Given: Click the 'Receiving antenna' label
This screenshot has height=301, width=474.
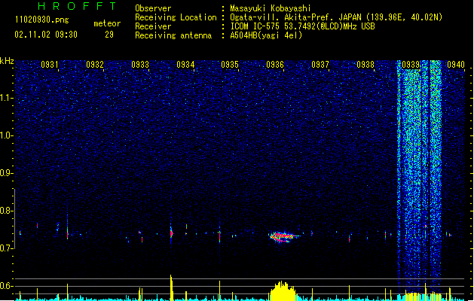Looking at the screenshot, I should coord(173,35).
